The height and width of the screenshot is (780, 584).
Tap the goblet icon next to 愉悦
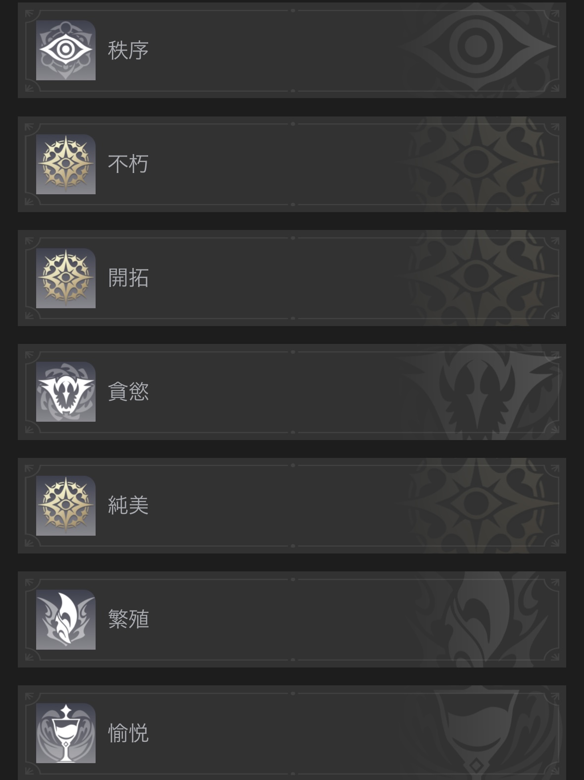tap(66, 733)
